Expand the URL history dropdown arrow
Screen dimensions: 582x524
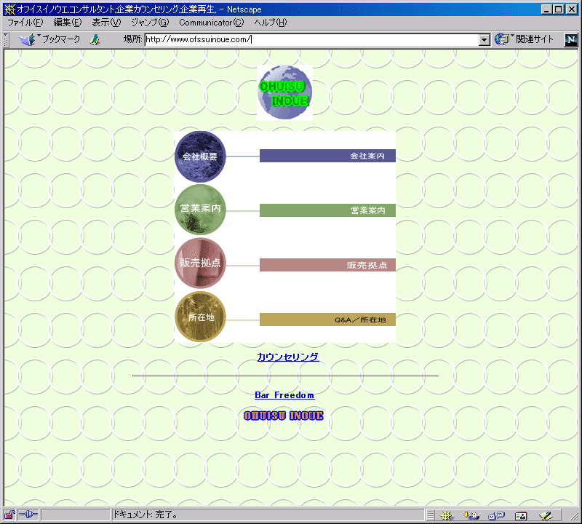(484, 40)
